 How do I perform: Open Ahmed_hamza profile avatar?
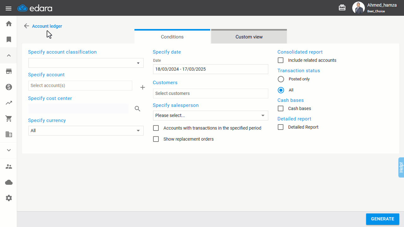(x=358, y=8)
